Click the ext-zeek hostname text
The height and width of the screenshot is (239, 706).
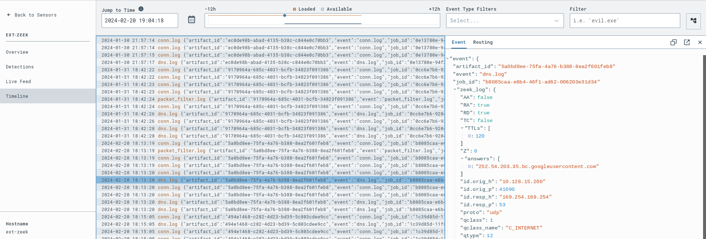17,232
